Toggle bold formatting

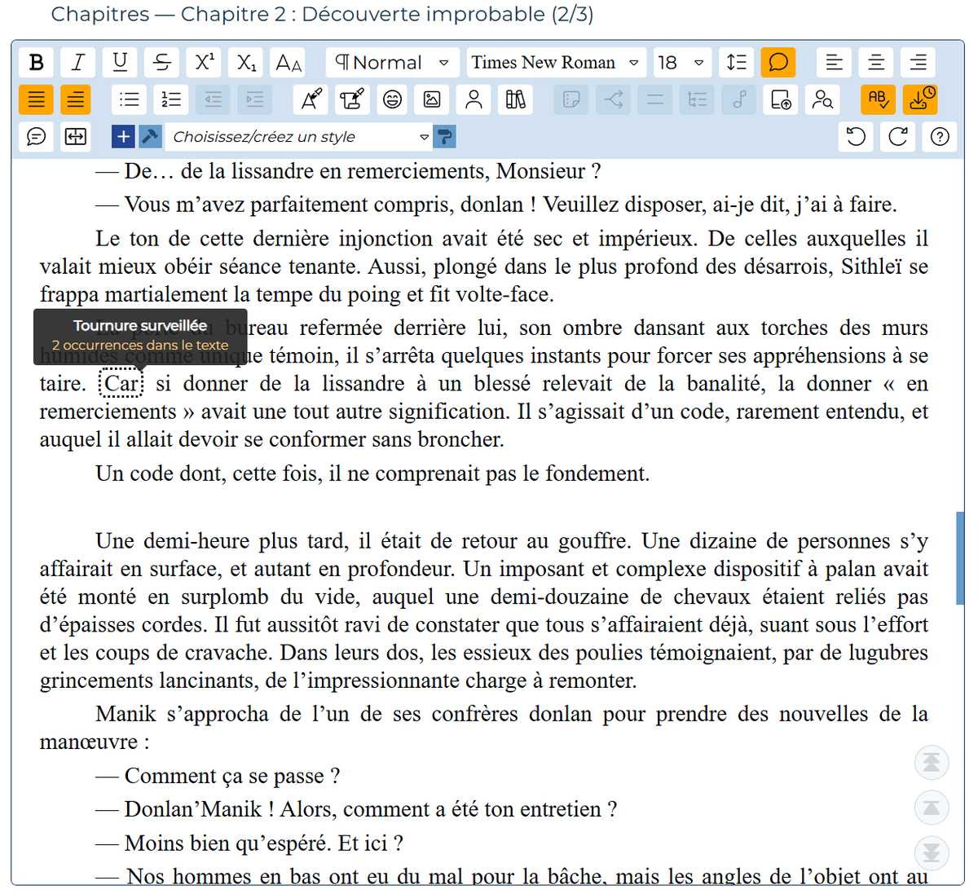pos(37,63)
